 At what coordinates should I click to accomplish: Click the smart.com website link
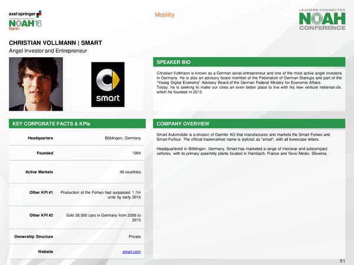[x=131, y=252]
